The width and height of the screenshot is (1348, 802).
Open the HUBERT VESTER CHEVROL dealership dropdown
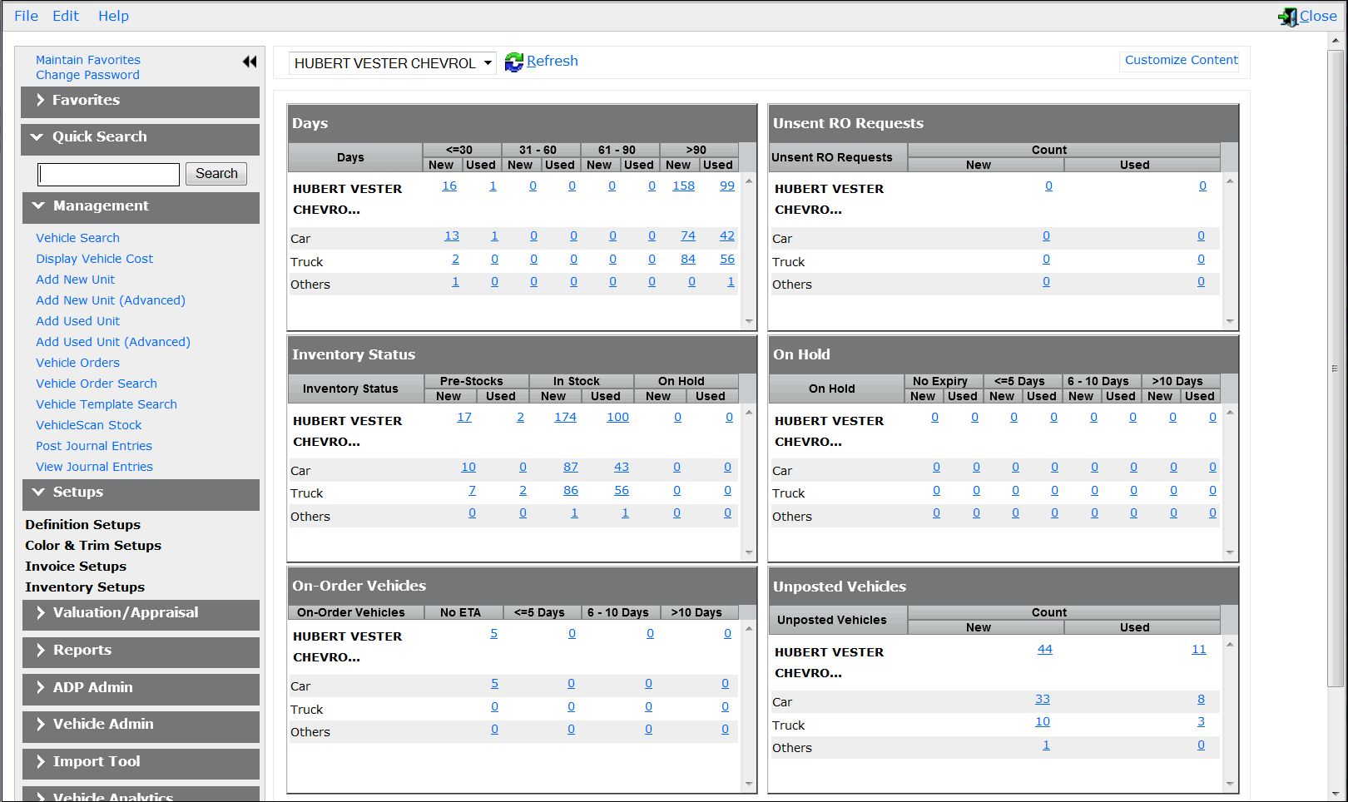pyautogui.click(x=393, y=63)
